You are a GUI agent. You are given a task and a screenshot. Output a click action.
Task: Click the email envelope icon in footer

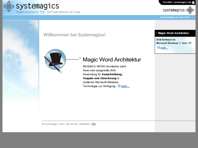(x=93, y=124)
